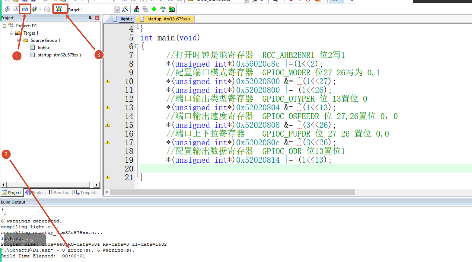Click the Build target icon
472x262 pixels.
point(17,9)
